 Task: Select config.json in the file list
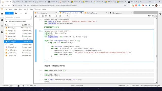pos(18,33)
